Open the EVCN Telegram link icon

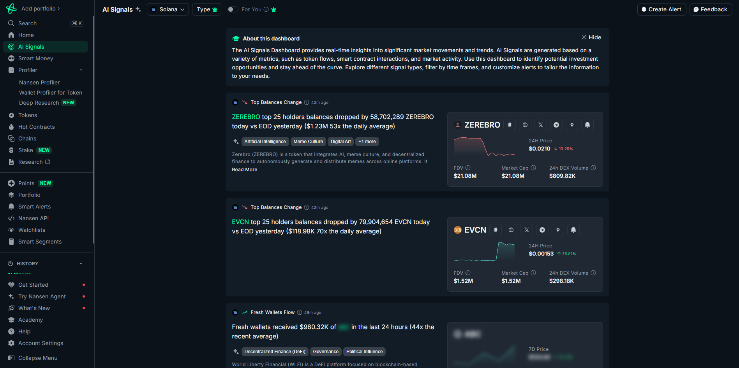[542, 230]
